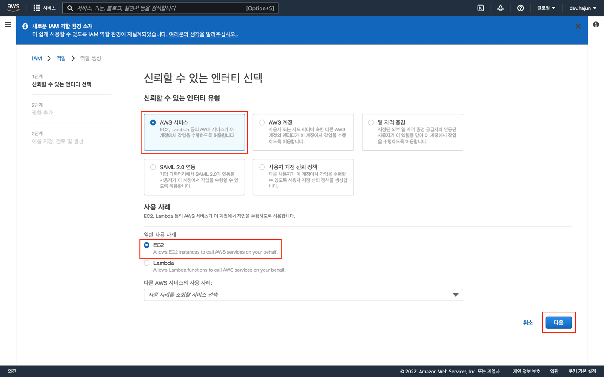Open the services grid menu icon
This screenshot has height=377, width=604.
pyautogui.click(x=37, y=8)
